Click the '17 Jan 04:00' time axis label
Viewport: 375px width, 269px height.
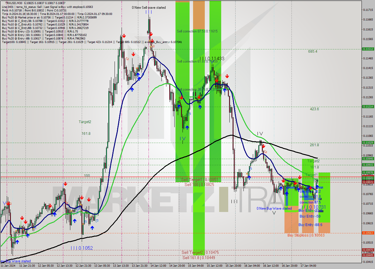coord(308,266)
